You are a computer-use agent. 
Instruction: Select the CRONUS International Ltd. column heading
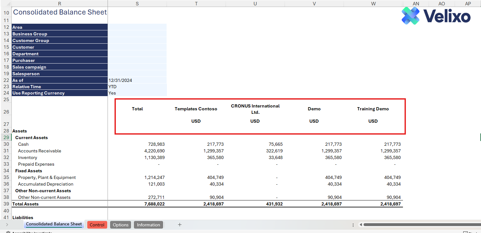click(255, 109)
